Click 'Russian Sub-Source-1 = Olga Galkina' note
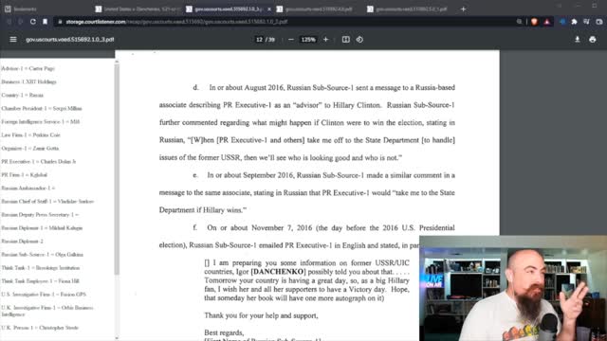This screenshot has width=607, height=341. coord(42,255)
